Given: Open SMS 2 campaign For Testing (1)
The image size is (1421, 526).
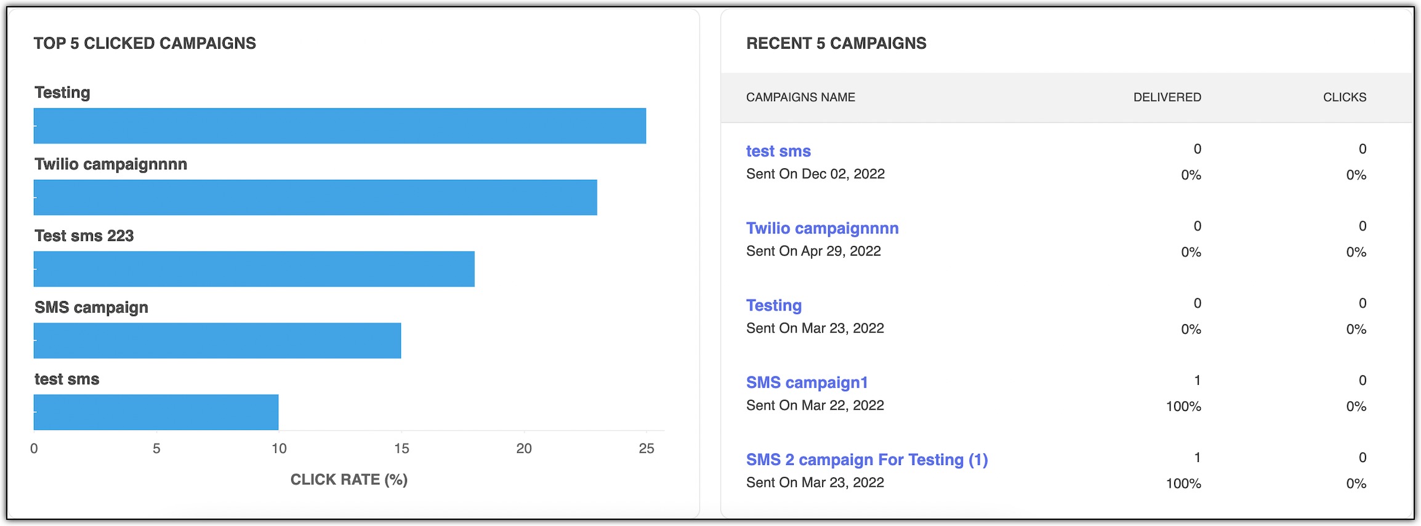Looking at the screenshot, I should 867,459.
